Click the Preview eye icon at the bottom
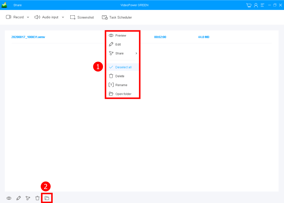The image size is (284, 203). coord(9,198)
